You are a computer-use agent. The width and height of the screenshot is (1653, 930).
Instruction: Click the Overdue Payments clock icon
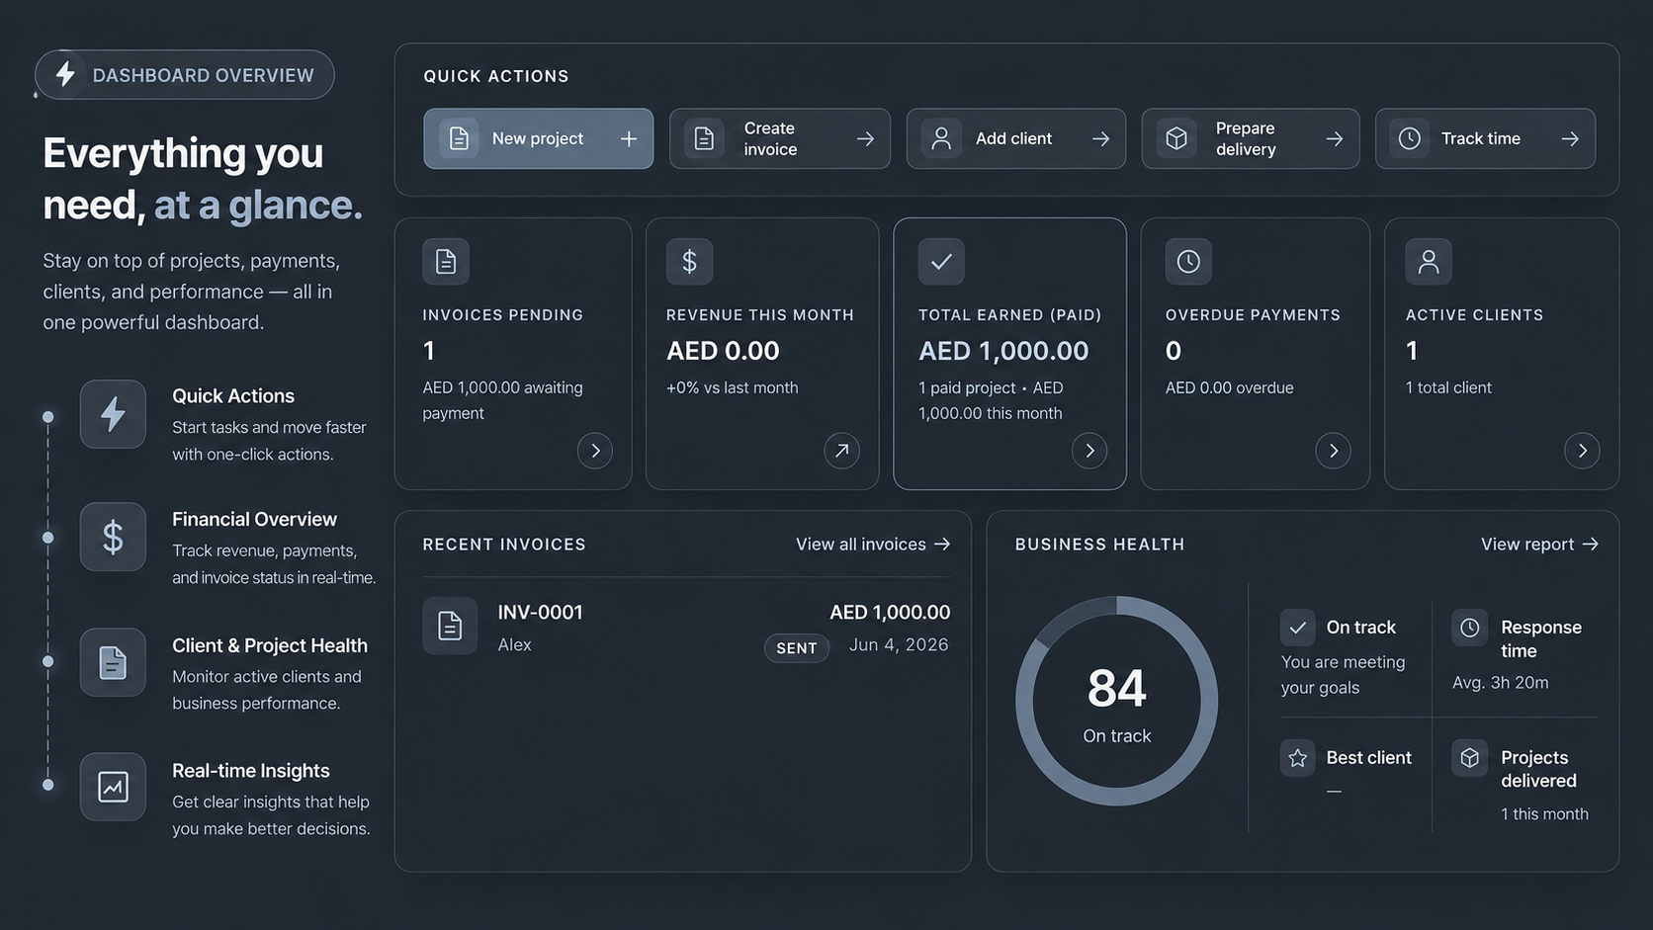click(x=1188, y=261)
